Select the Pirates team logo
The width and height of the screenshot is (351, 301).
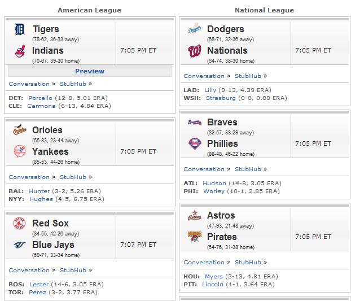pos(195,237)
